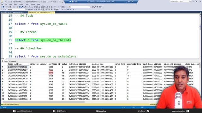Viewport: 202px width, 113px height.
Task: Open the Help menu
Action: (x=39, y=4)
